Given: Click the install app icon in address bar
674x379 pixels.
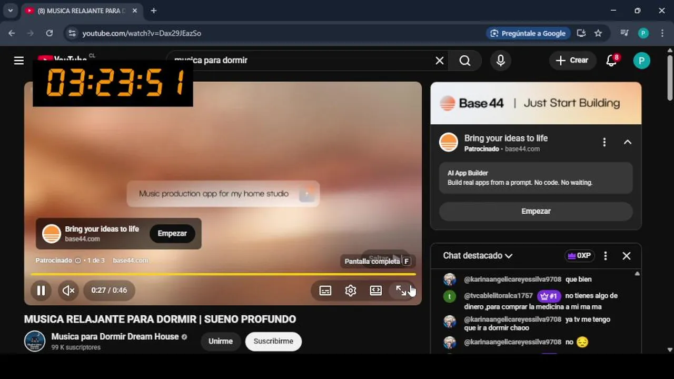Looking at the screenshot, I should pyautogui.click(x=581, y=33).
